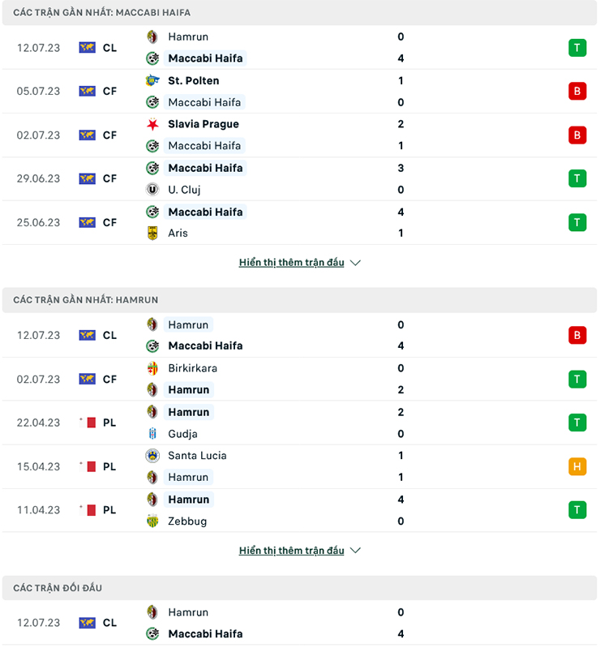
Task: Click the Gudja team name link
Action: 182,434
